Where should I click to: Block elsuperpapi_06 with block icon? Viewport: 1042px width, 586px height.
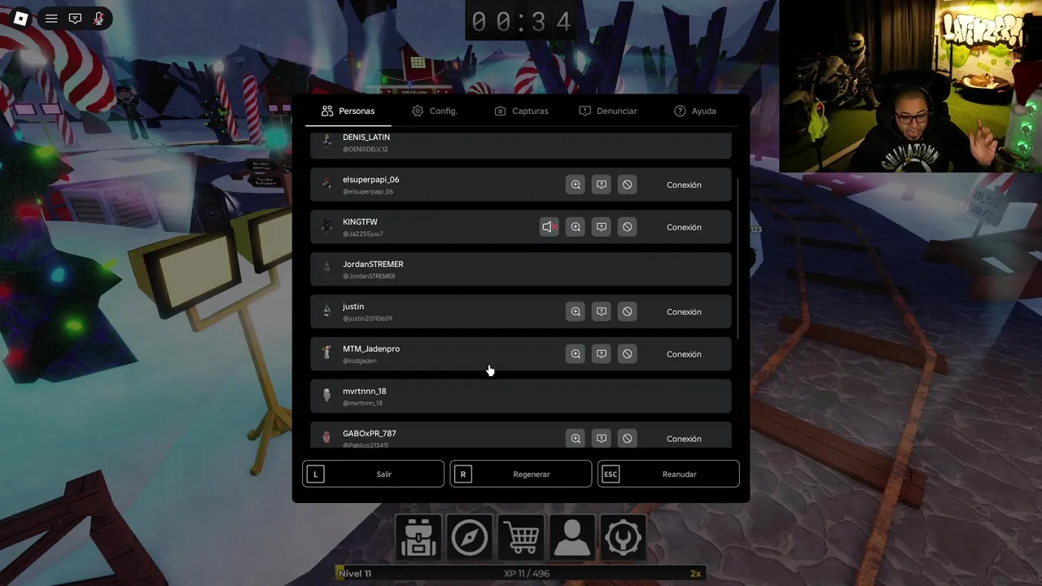point(627,185)
